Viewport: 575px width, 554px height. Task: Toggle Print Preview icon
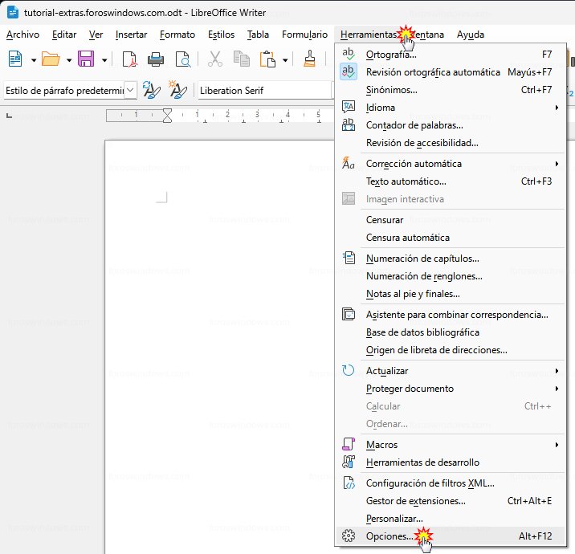tap(182, 59)
